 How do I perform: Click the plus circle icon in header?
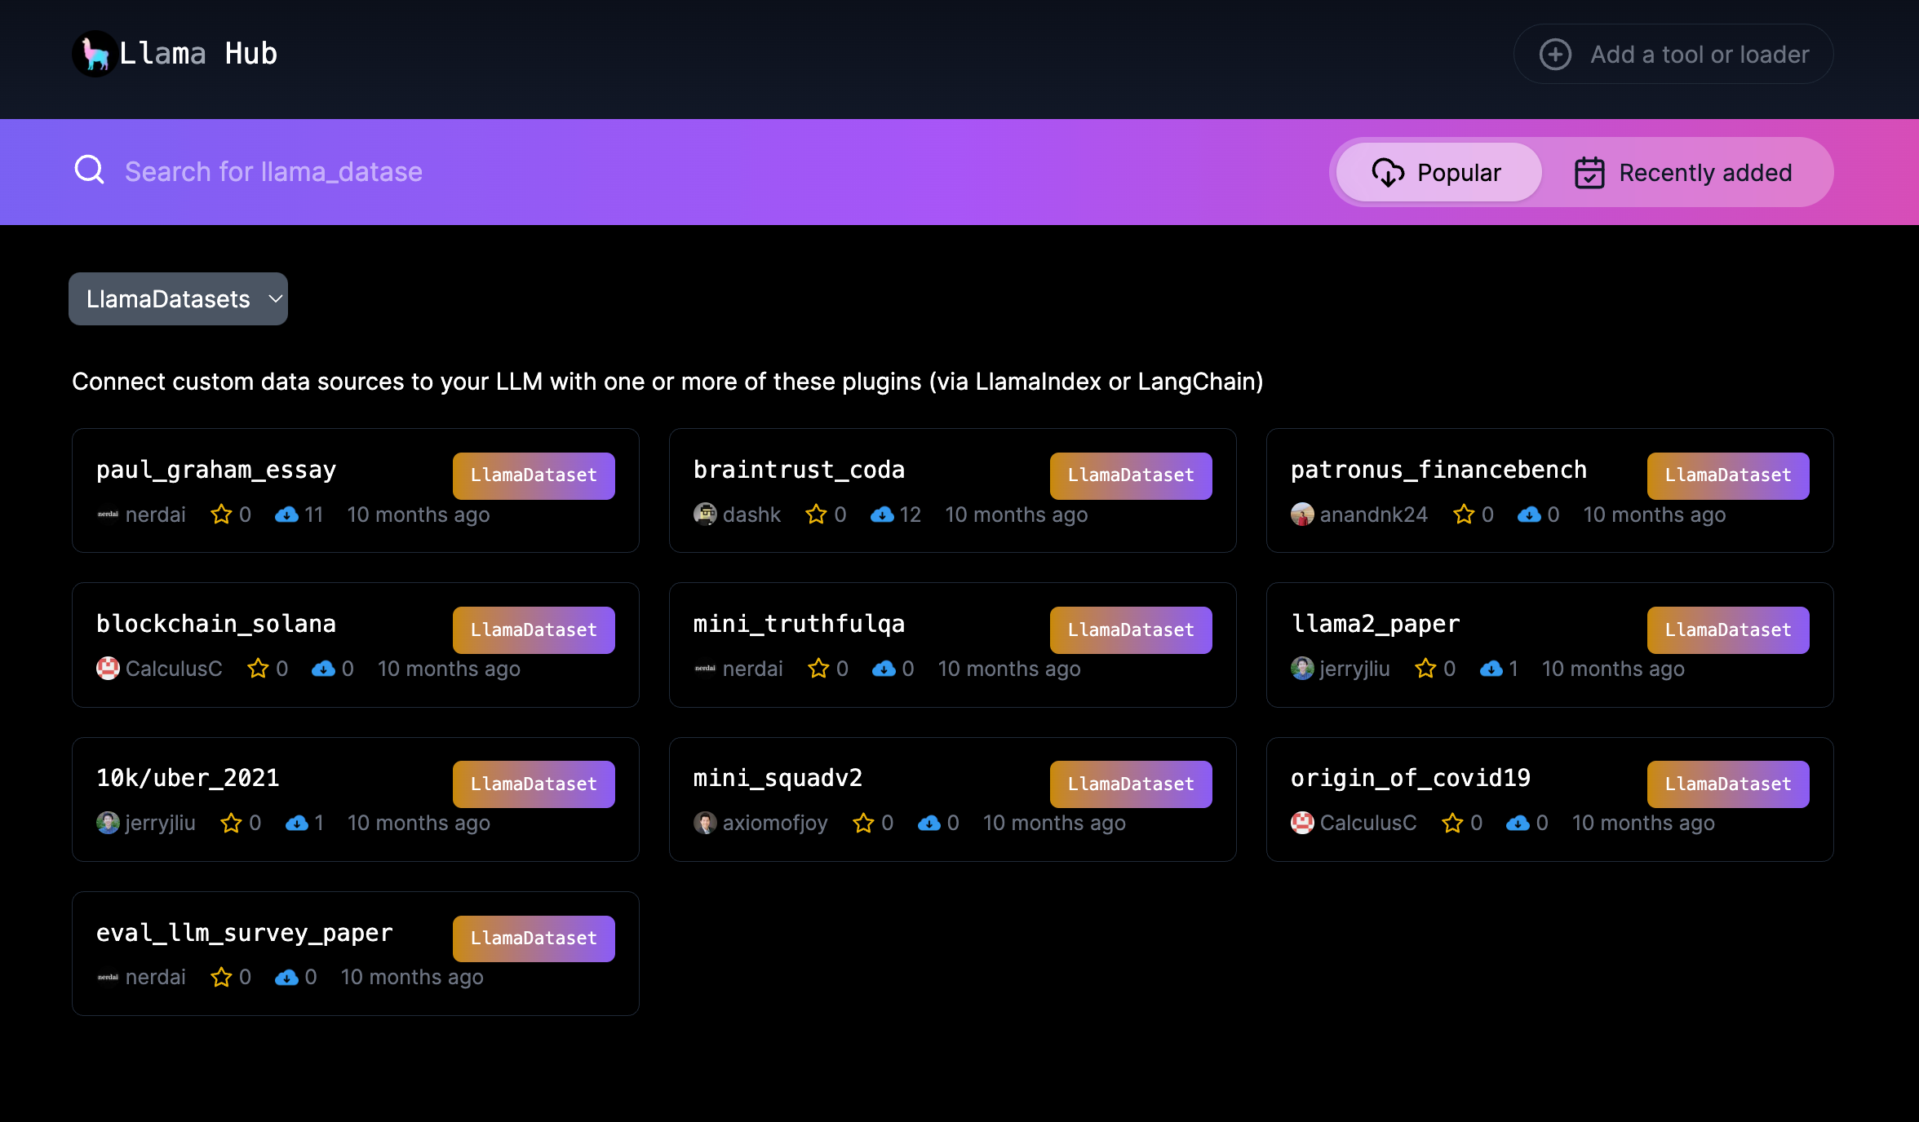tap(1555, 55)
